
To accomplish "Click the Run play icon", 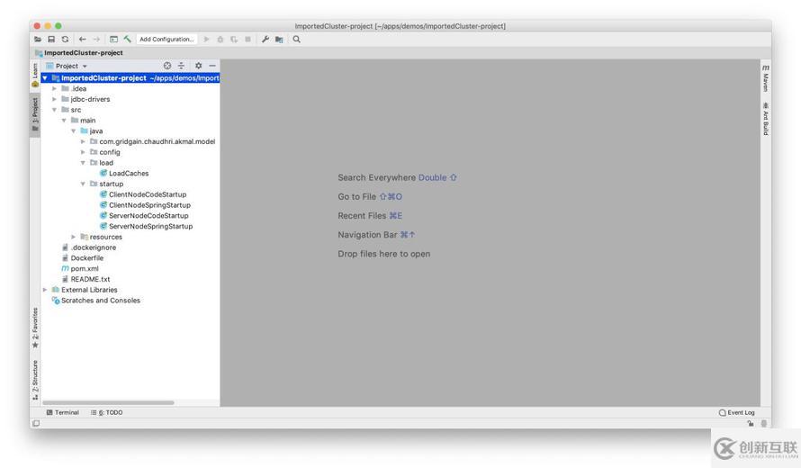I will [x=206, y=40].
